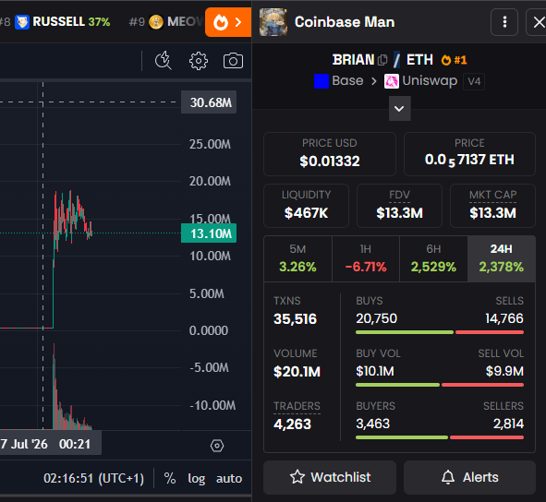Toggle log scale on the chart

pos(197,479)
